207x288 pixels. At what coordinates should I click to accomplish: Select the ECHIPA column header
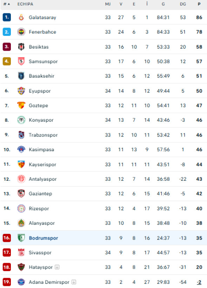coord(25,4)
